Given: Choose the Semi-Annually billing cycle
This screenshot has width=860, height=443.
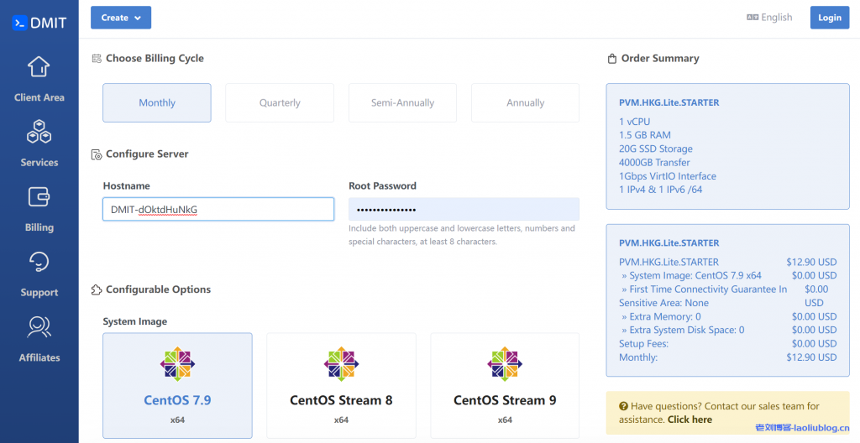Looking at the screenshot, I should (402, 102).
